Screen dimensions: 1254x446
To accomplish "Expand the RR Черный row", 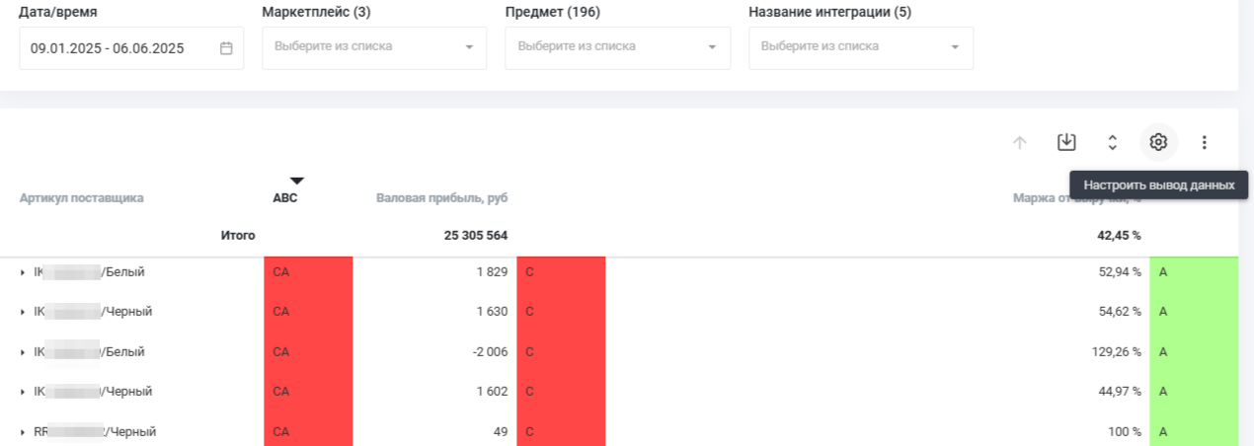I will pyautogui.click(x=23, y=432).
